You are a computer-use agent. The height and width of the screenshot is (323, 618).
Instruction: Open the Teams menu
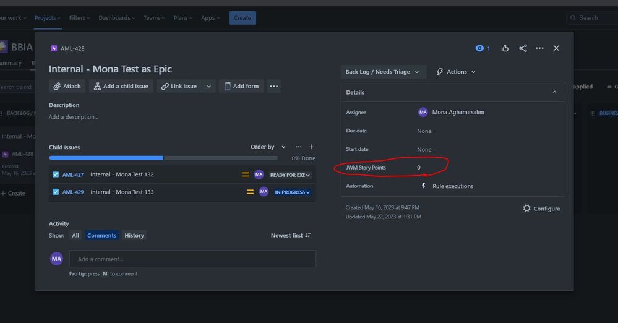(x=154, y=18)
